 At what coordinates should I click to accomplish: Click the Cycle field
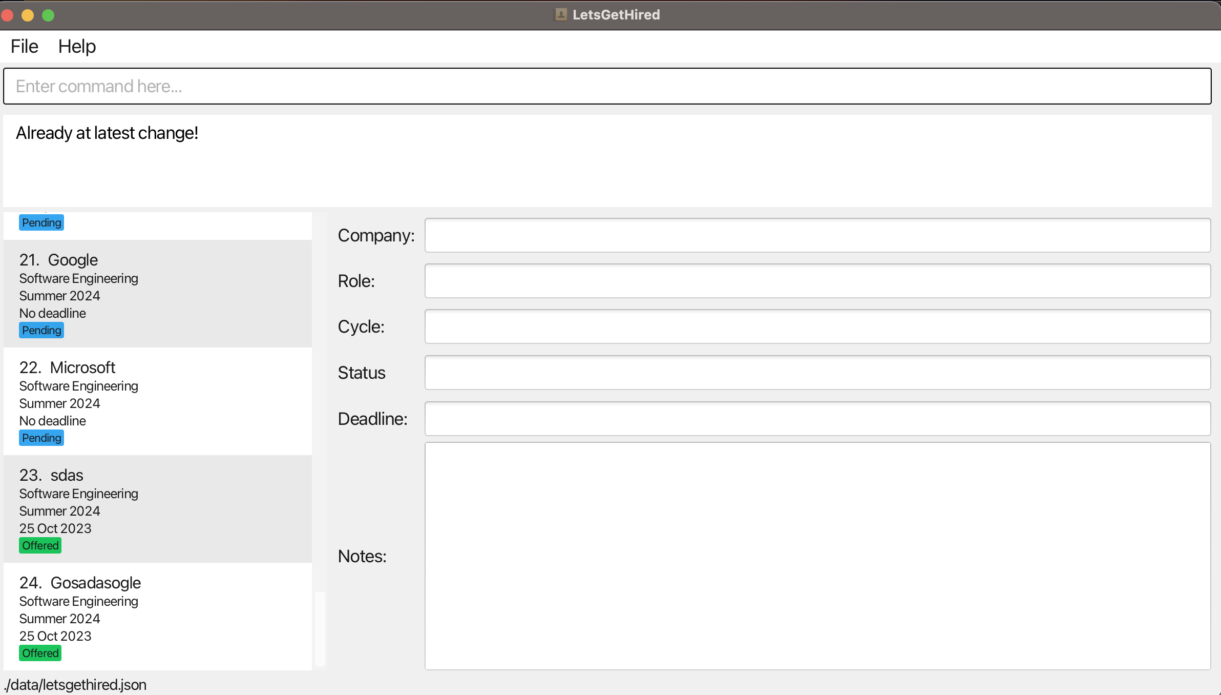click(x=817, y=326)
